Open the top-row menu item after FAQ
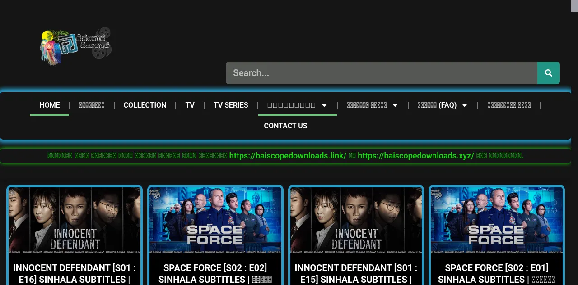Image resolution: width=578 pixels, height=285 pixels. (509, 105)
